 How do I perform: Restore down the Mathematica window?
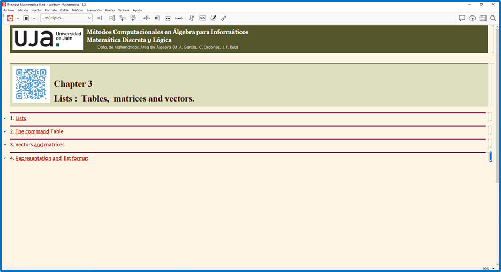pyautogui.click(x=481, y=4)
